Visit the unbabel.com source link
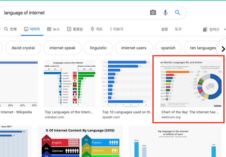Image resolution: width=226 pixels, height=157 pixels. pos(54,117)
